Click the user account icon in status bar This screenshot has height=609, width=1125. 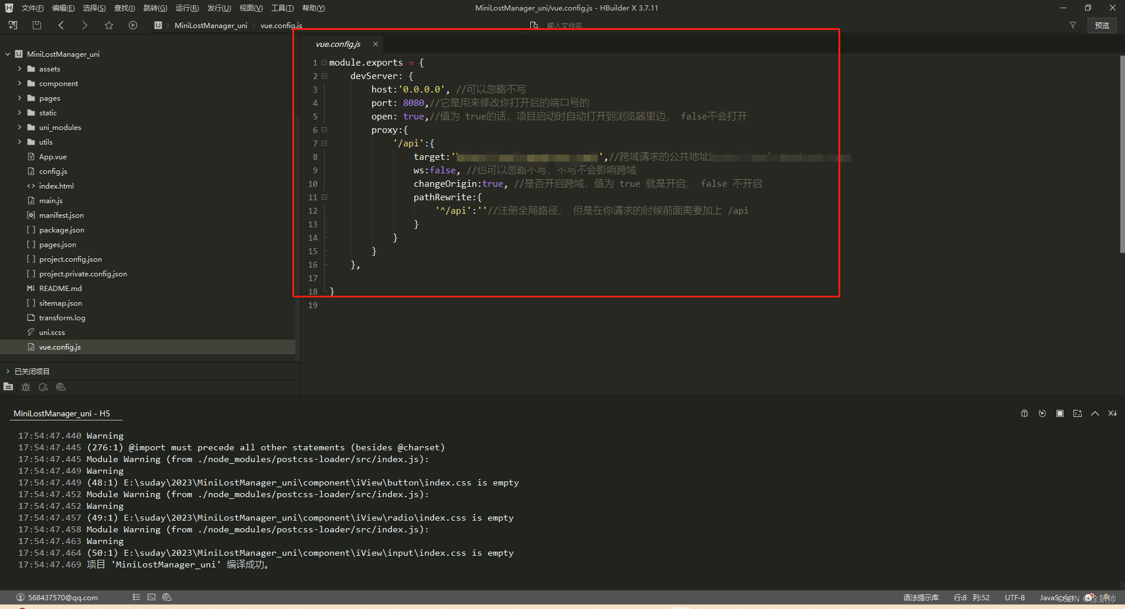(21, 597)
